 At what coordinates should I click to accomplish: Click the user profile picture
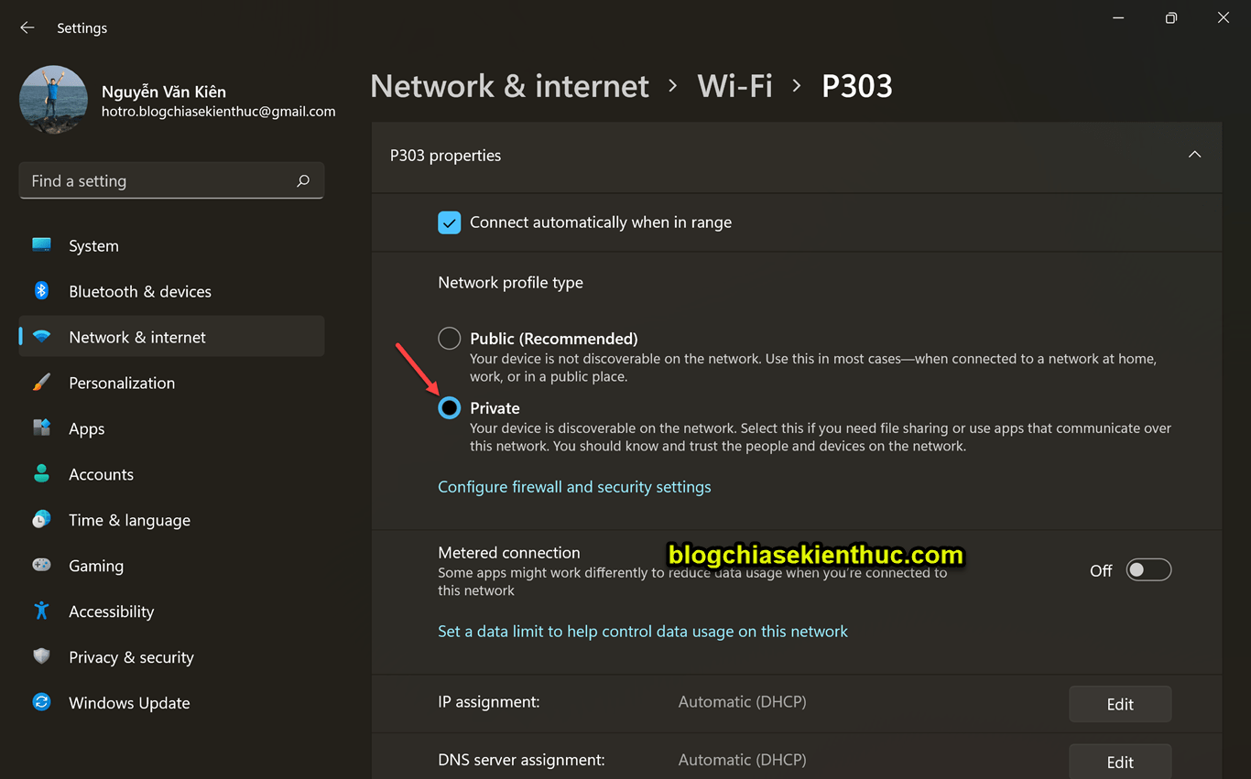53,100
